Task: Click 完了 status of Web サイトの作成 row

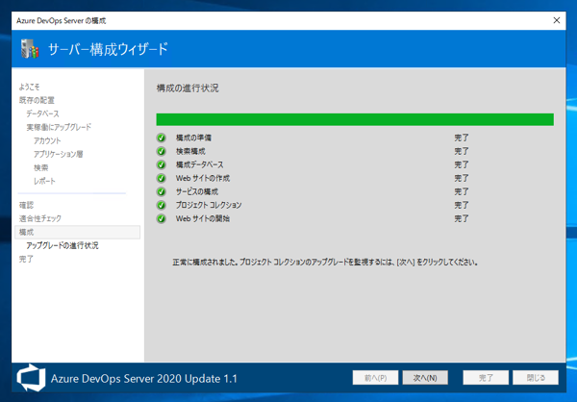Action: (x=461, y=178)
